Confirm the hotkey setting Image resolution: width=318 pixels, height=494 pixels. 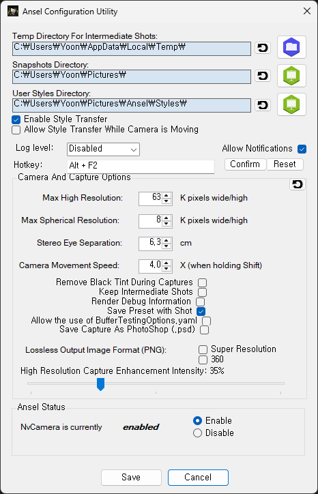coord(245,164)
